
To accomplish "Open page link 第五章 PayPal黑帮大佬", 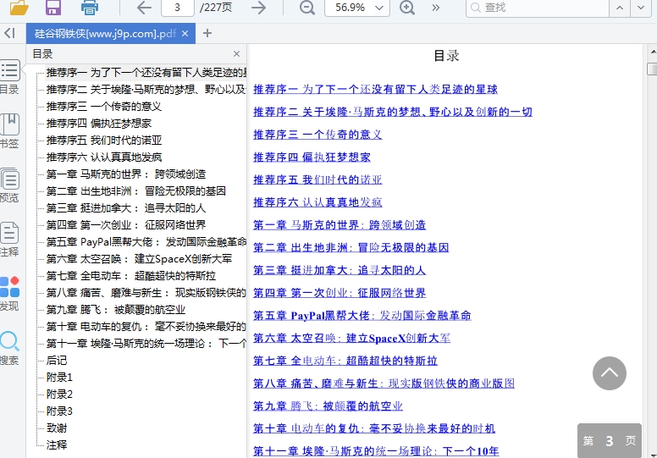I will click(362, 316).
